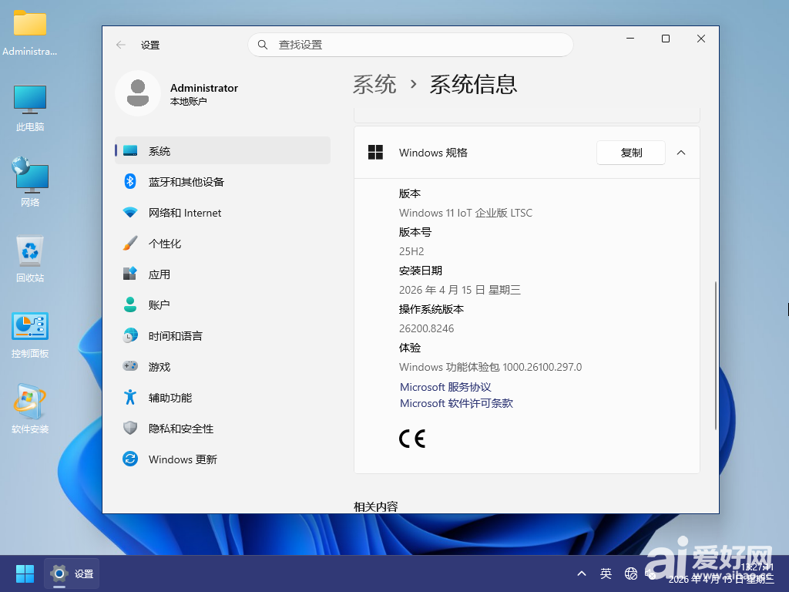Open 蓝牙和其他设备 settings

223,181
